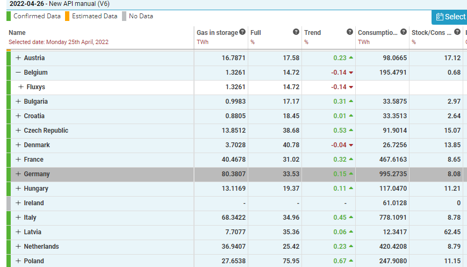
Task: Sort by Stock/Cons column header
Action: (x=431, y=33)
